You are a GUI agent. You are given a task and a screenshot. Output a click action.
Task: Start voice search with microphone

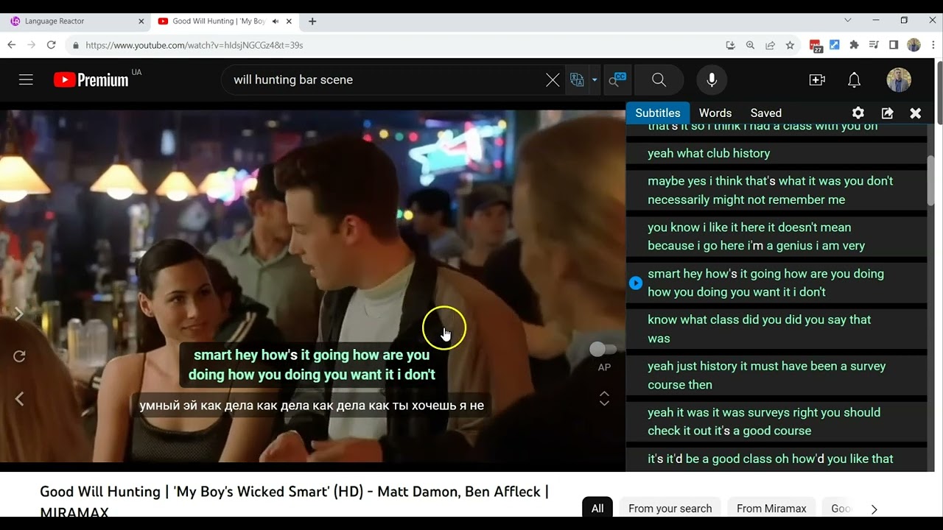coord(712,79)
